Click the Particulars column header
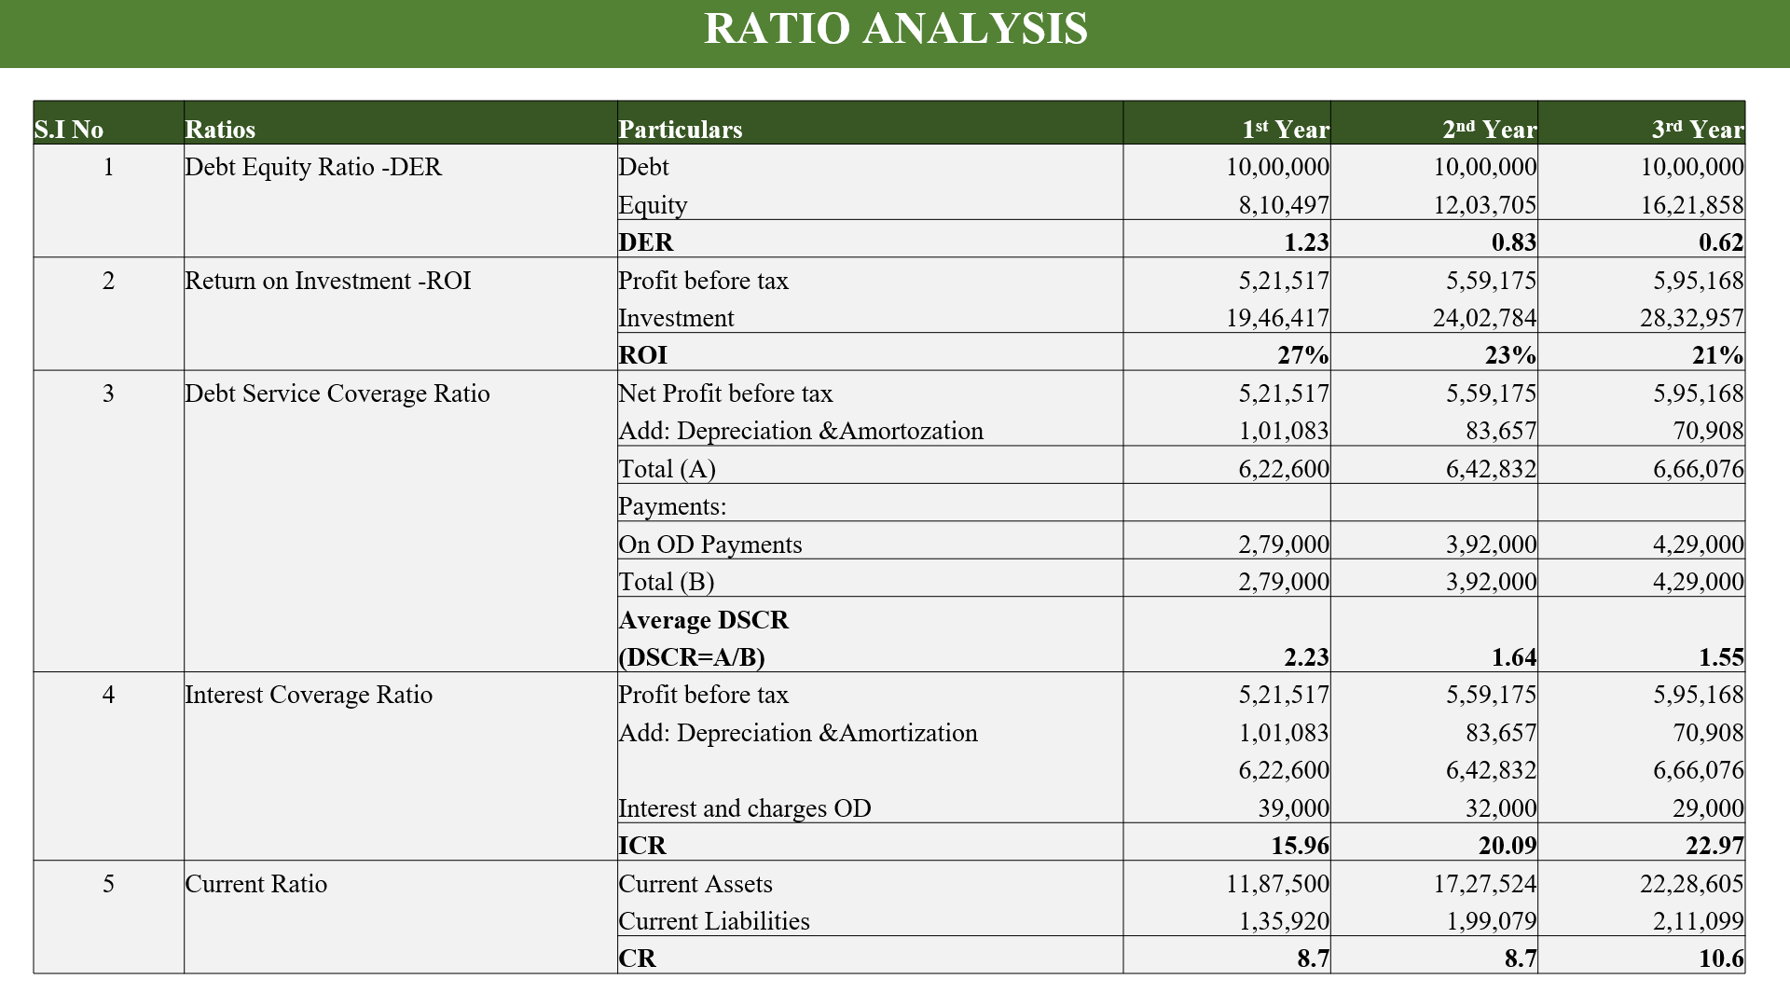 (x=681, y=129)
